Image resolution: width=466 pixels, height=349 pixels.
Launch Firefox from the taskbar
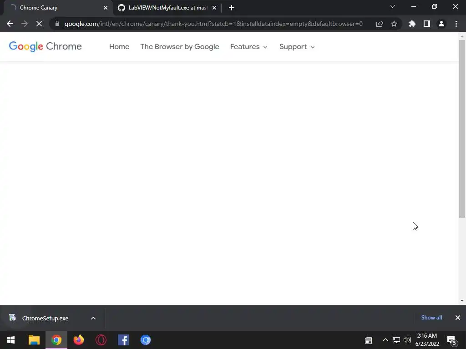coord(79,340)
